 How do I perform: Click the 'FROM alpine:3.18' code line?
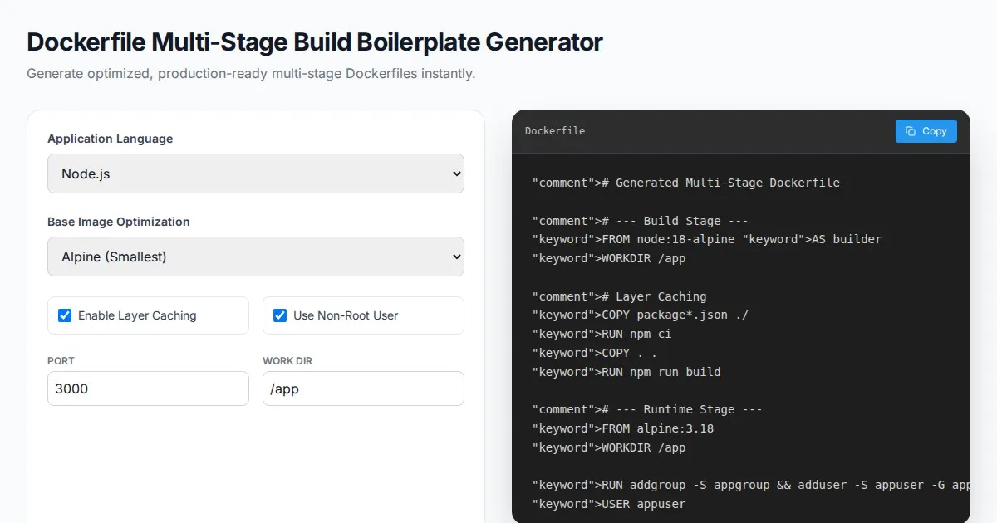pos(623,428)
